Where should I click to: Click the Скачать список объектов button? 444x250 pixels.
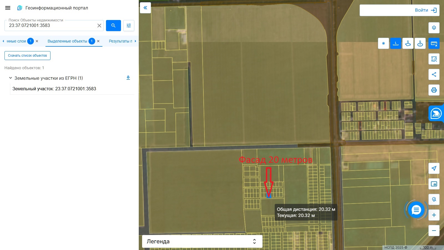click(27, 56)
